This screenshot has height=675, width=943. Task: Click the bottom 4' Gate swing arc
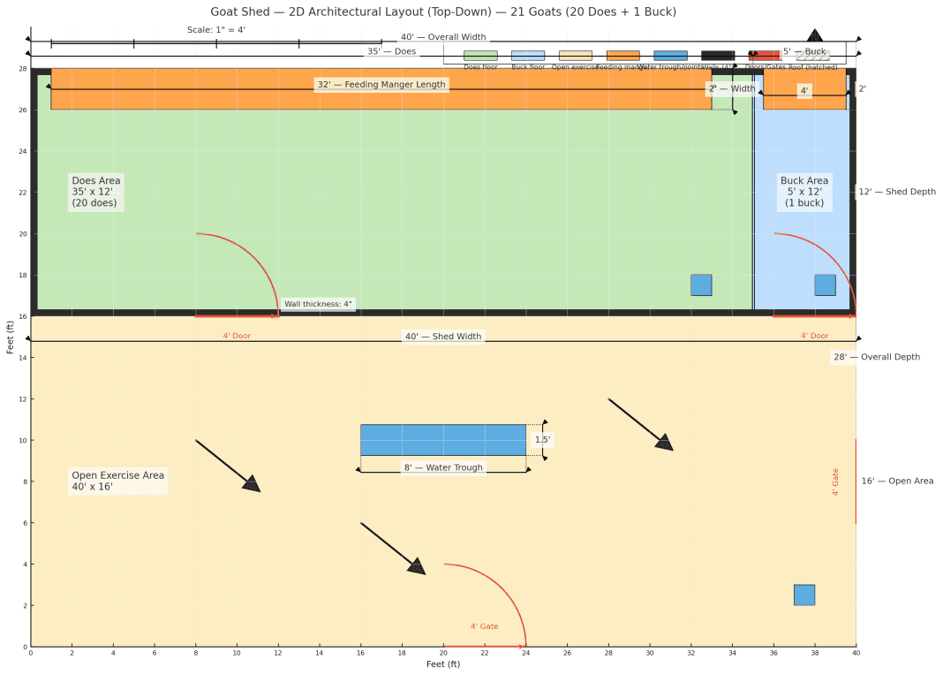(x=485, y=605)
